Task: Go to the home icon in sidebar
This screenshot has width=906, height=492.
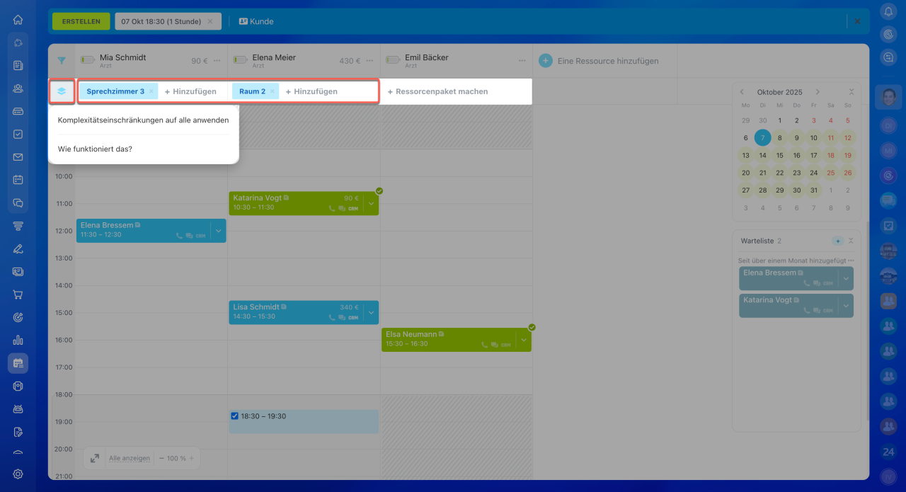Action: 18,20
